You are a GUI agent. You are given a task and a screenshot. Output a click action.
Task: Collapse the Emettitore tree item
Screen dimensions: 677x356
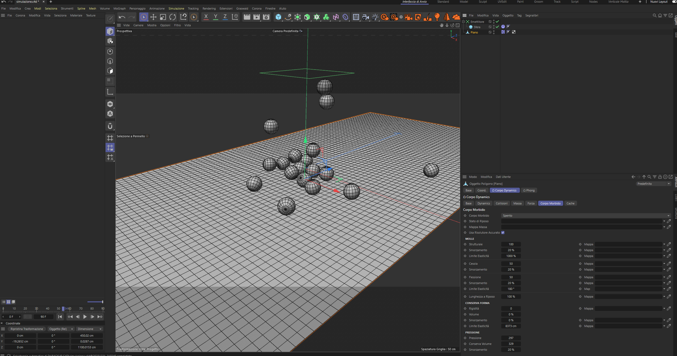tap(463, 22)
